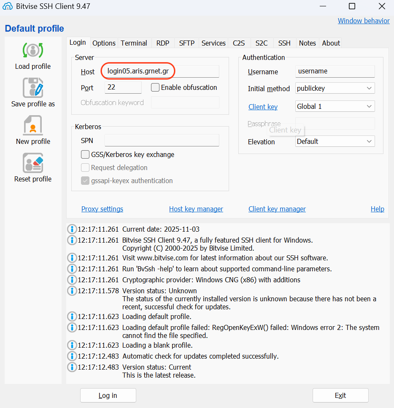Click the New profile icon
The height and width of the screenshot is (408, 394).
tap(33, 125)
